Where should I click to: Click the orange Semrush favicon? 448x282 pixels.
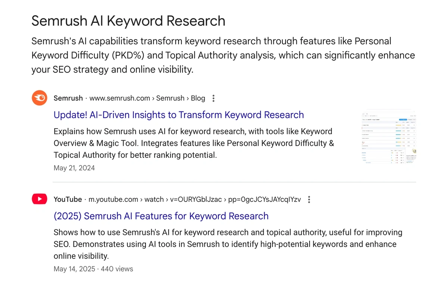pos(39,98)
